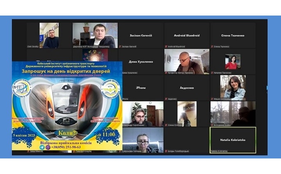Click the о 11:00 time text

coord(107,134)
